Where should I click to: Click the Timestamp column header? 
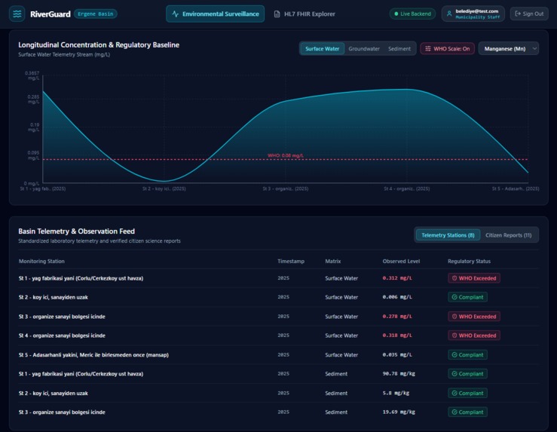point(291,261)
